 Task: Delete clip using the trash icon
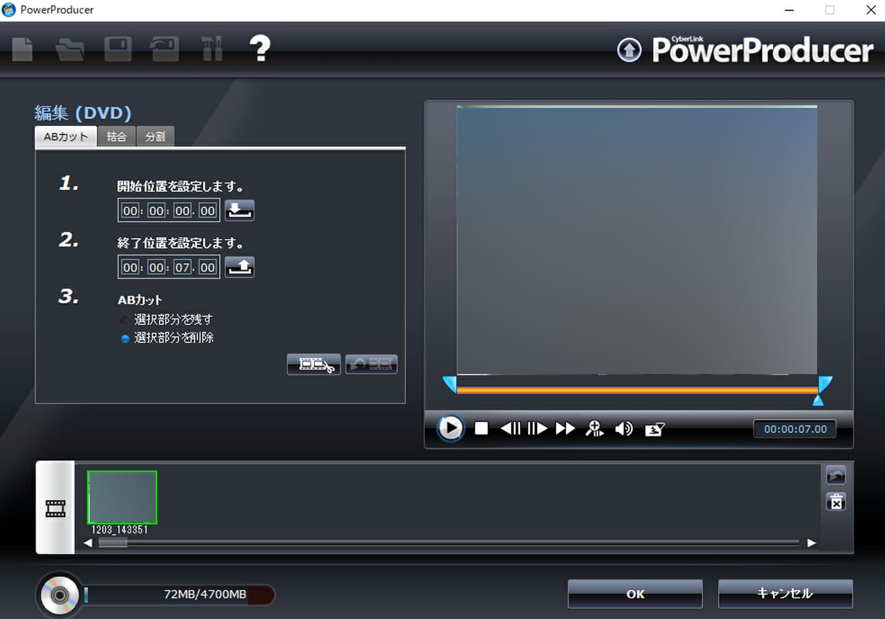pyautogui.click(x=836, y=502)
